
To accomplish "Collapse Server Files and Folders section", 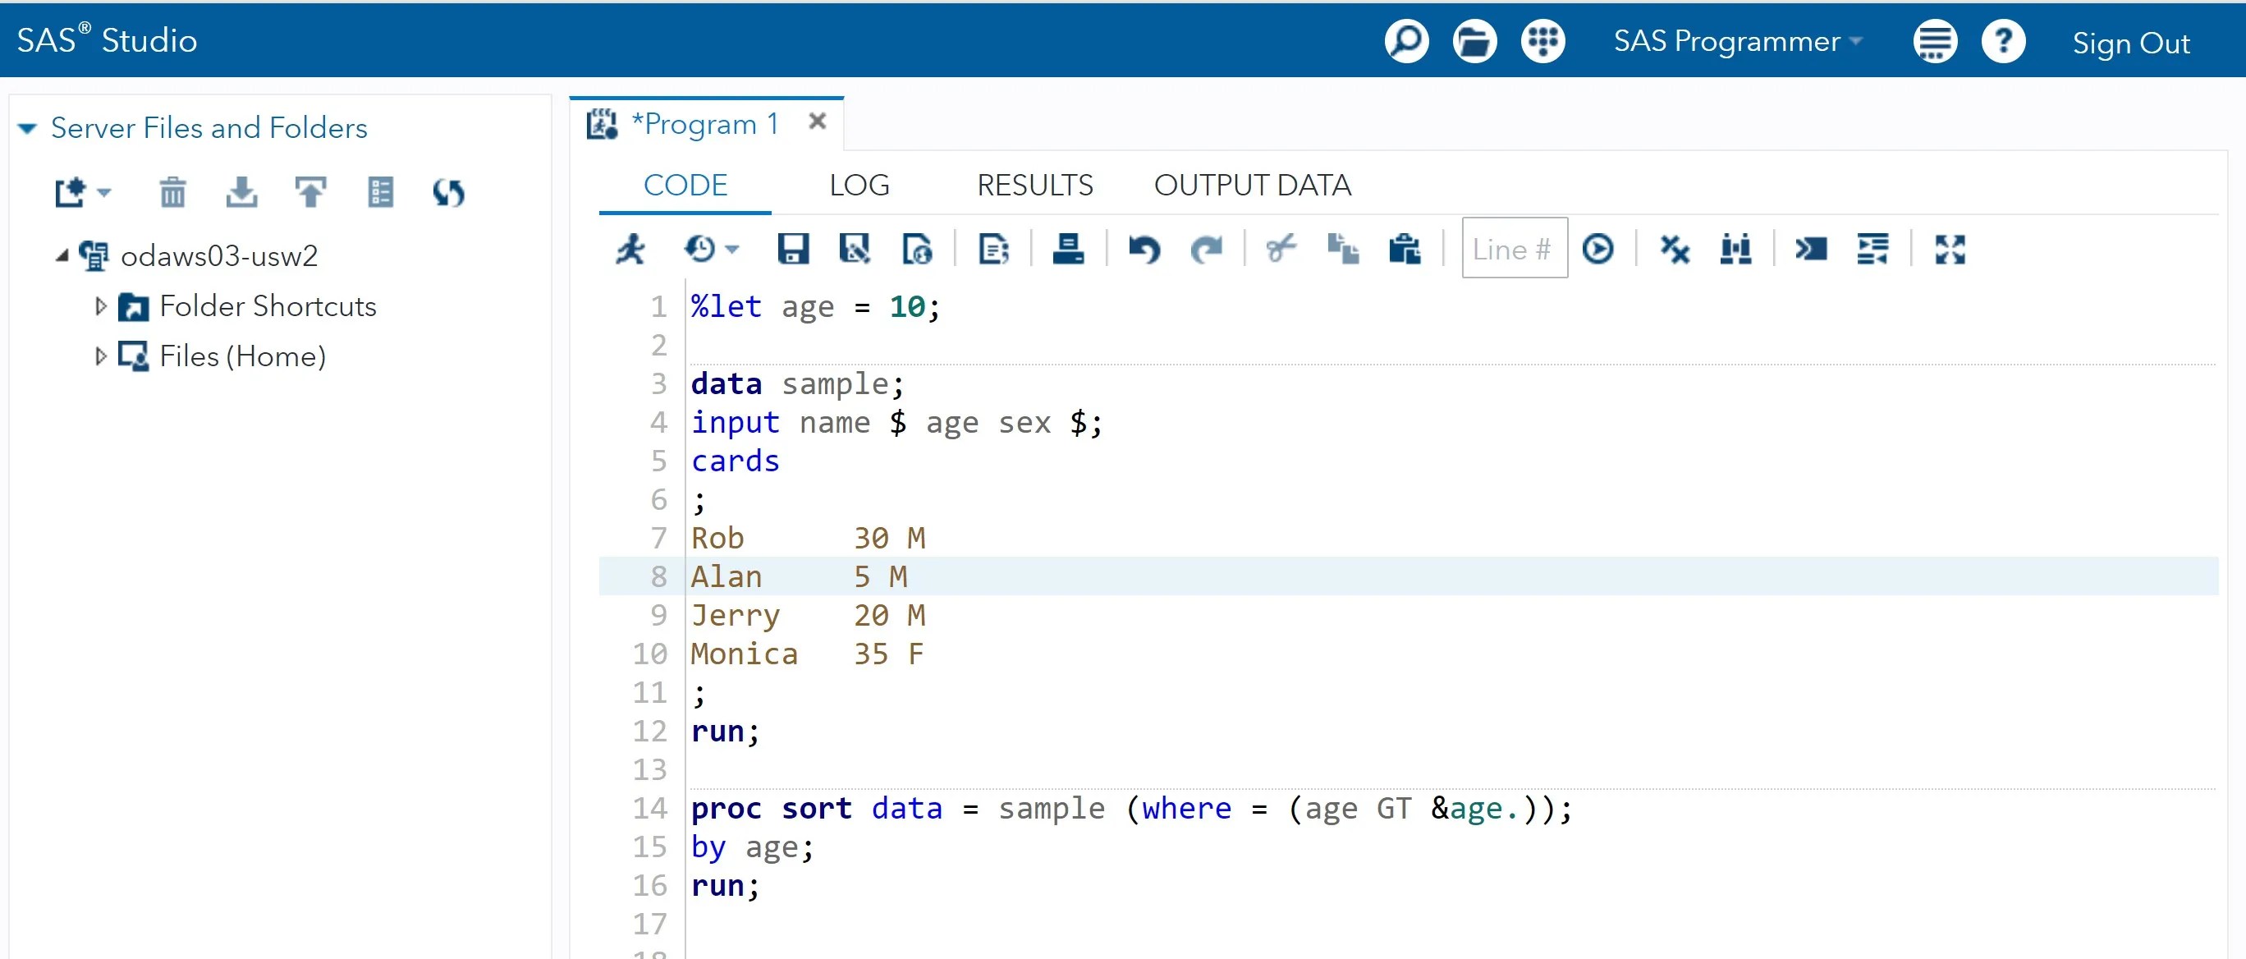I will click(28, 128).
